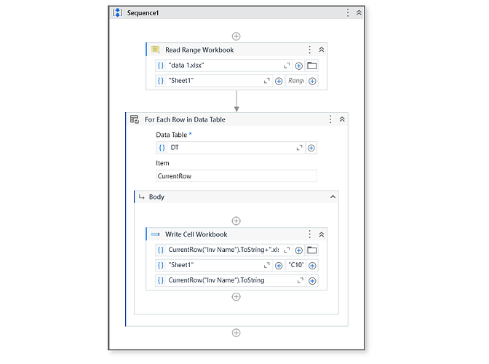Collapse the Write Cell Workbook activity
489x364 pixels.
tap(321, 234)
